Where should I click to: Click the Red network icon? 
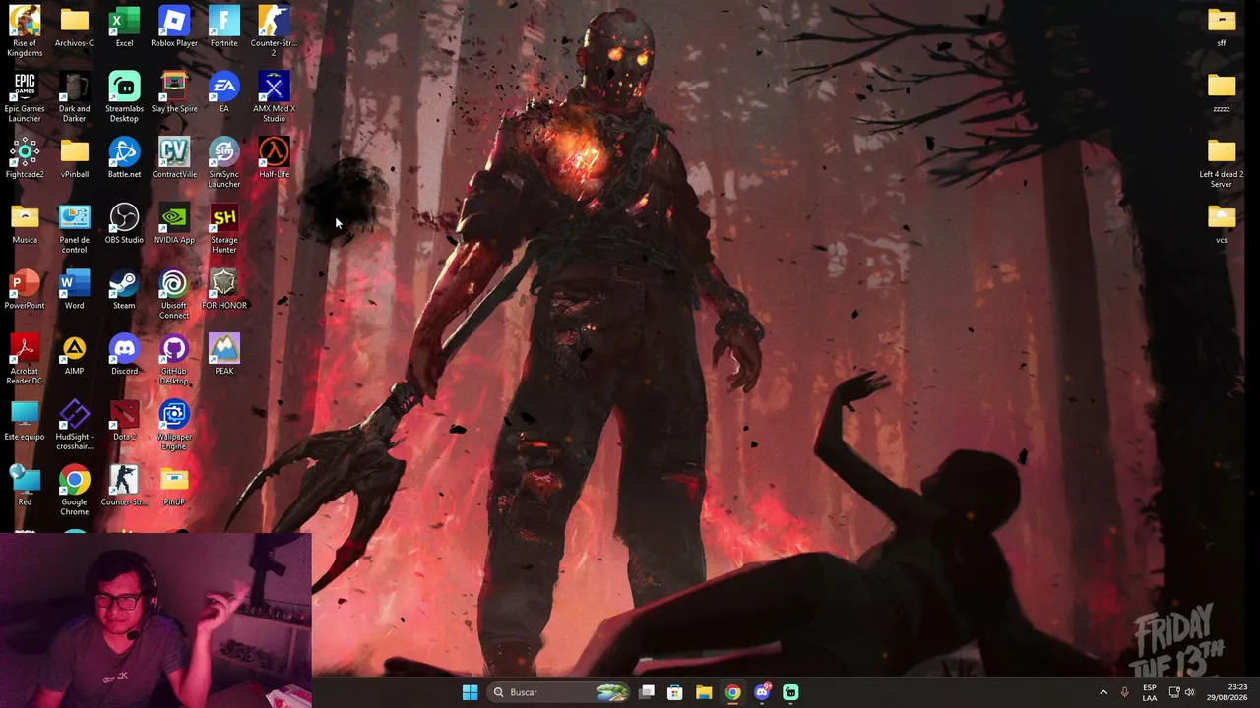point(25,487)
